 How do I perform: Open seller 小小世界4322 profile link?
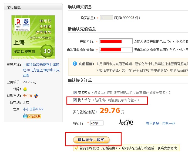[x=33, y=109]
